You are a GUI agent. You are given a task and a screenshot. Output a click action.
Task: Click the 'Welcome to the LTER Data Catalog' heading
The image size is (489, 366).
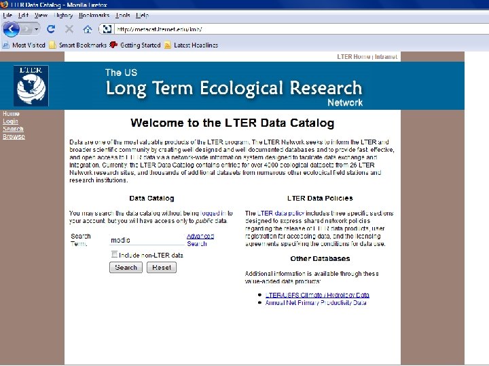232,123
